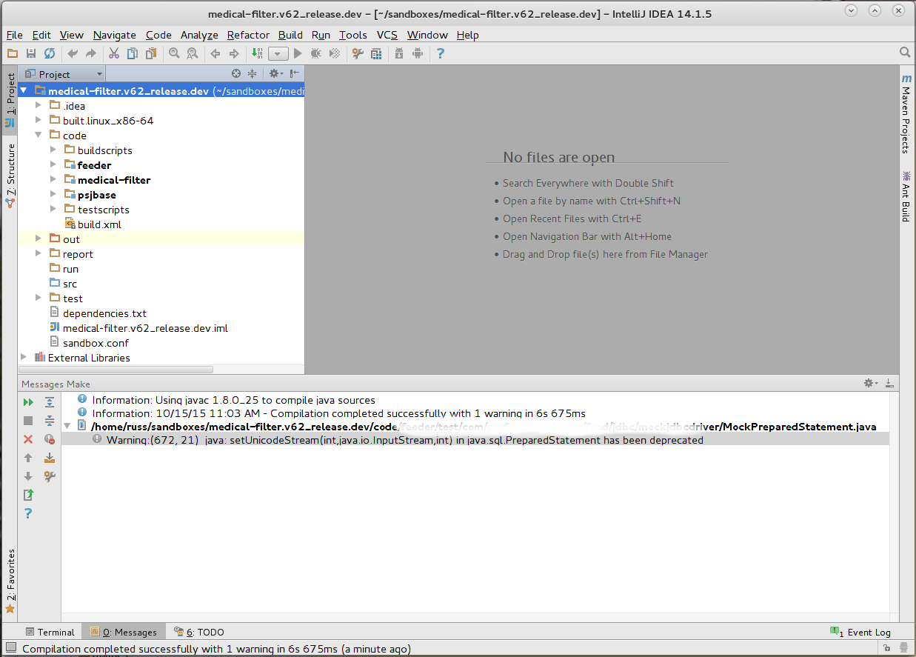Image resolution: width=916 pixels, height=657 pixels.
Task: Click the Debug bug icon in the toolbar
Action: pos(316,53)
